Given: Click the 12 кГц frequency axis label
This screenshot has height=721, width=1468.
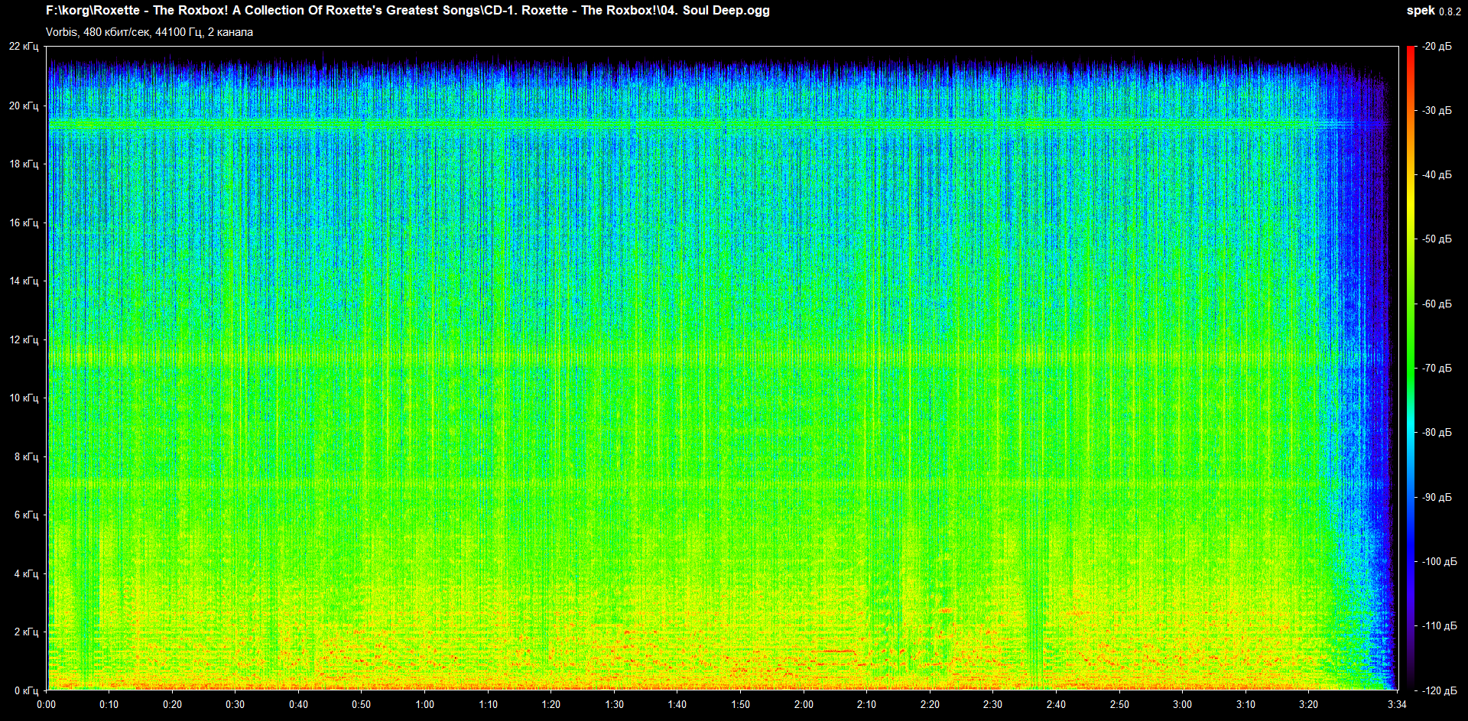Looking at the screenshot, I should [x=24, y=339].
